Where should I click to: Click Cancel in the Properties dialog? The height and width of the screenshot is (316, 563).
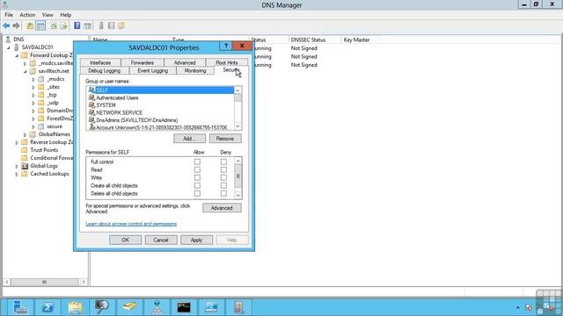click(161, 240)
